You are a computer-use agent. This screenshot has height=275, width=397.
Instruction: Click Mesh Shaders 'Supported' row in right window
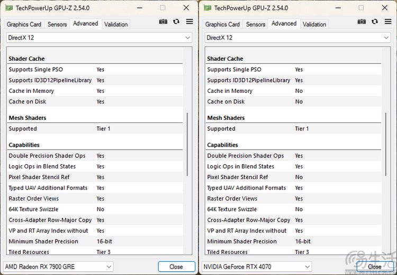pyautogui.click(x=293, y=129)
